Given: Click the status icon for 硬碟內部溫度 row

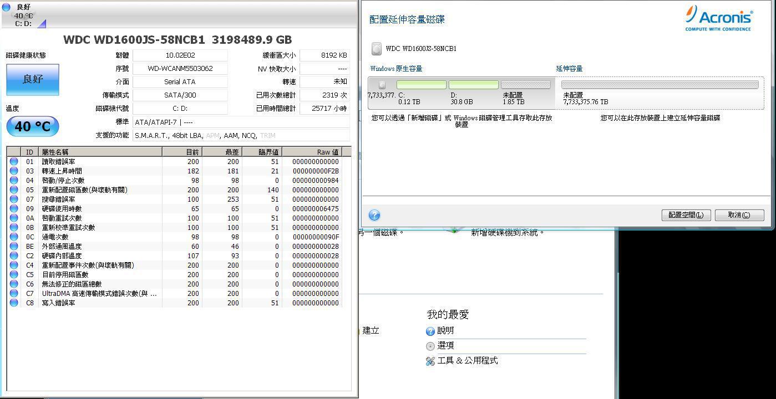Looking at the screenshot, I should (14, 256).
